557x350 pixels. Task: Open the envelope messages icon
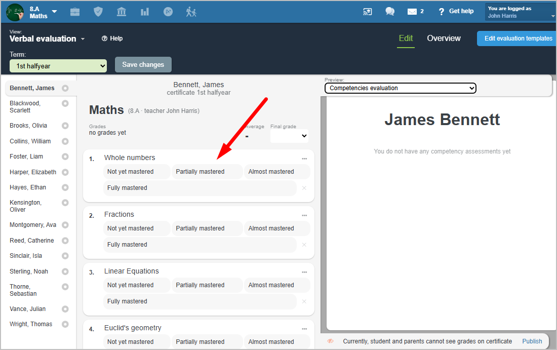[412, 12]
